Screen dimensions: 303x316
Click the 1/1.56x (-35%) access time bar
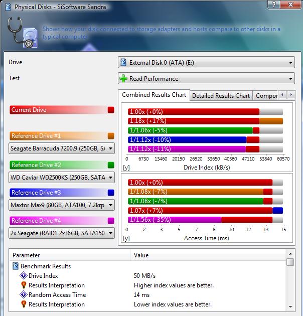point(175,220)
